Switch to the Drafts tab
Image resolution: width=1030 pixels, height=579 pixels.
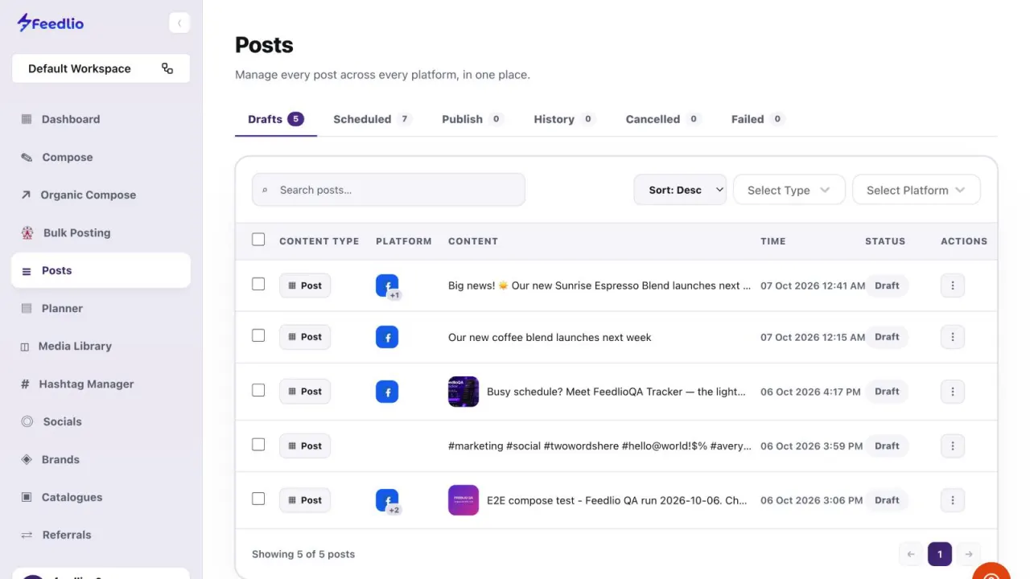tap(275, 119)
